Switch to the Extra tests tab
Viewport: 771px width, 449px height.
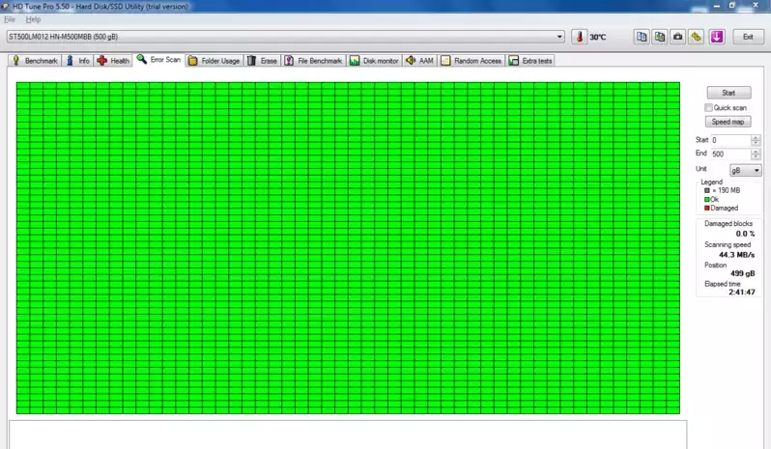(x=530, y=61)
